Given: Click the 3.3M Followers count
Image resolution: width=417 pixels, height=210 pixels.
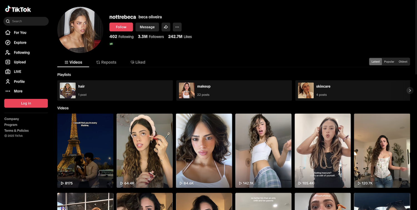Looking at the screenshot, I should [151, 37].
